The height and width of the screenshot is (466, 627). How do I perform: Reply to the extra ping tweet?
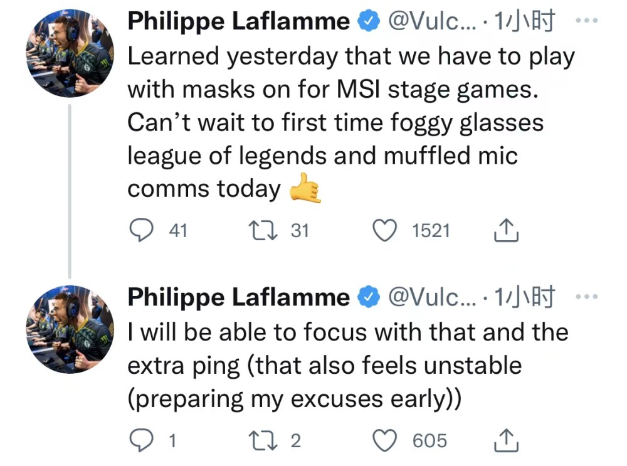[x=141, y=441]
